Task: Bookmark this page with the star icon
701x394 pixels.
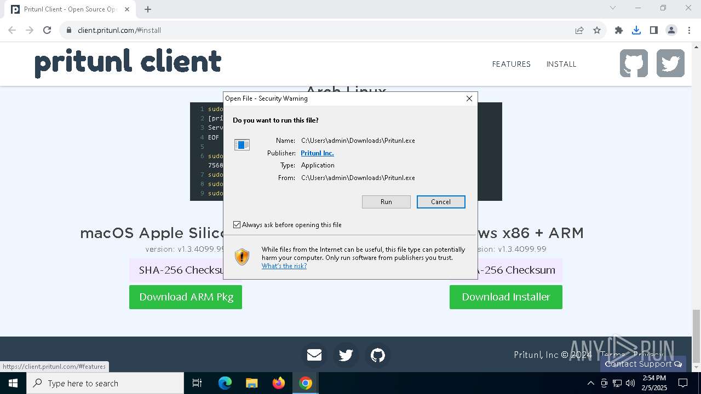Action: 597,30
